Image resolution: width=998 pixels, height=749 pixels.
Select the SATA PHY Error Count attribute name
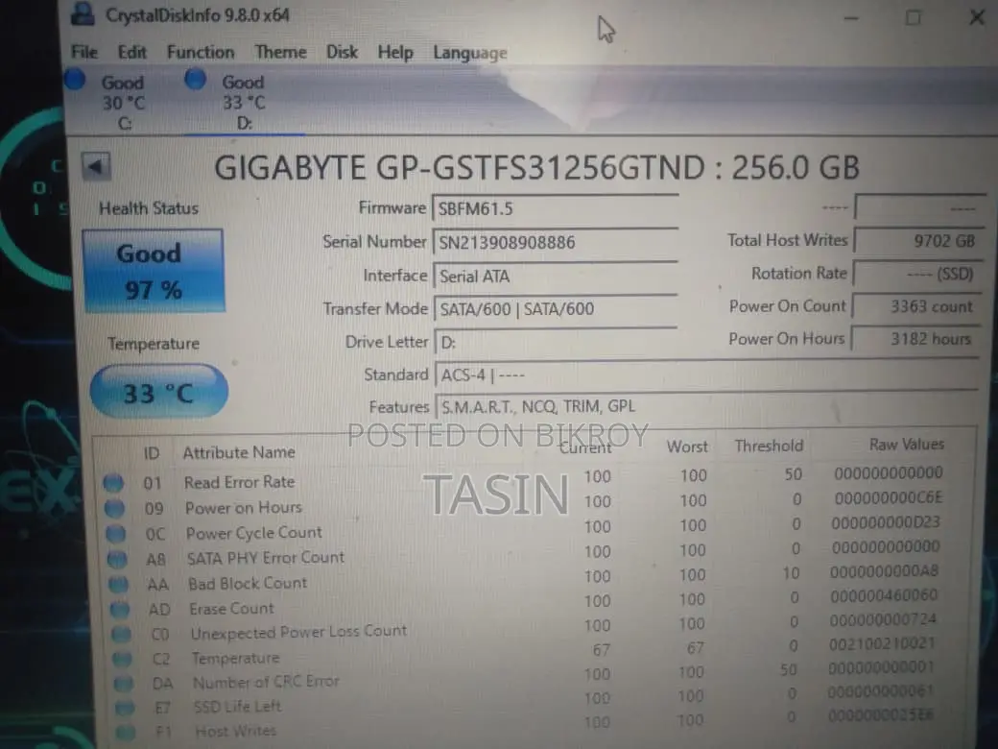(x=266, y=558)
